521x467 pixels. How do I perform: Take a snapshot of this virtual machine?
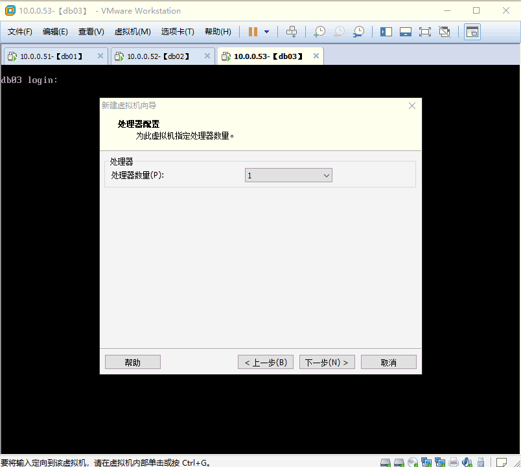coord(319,31)
